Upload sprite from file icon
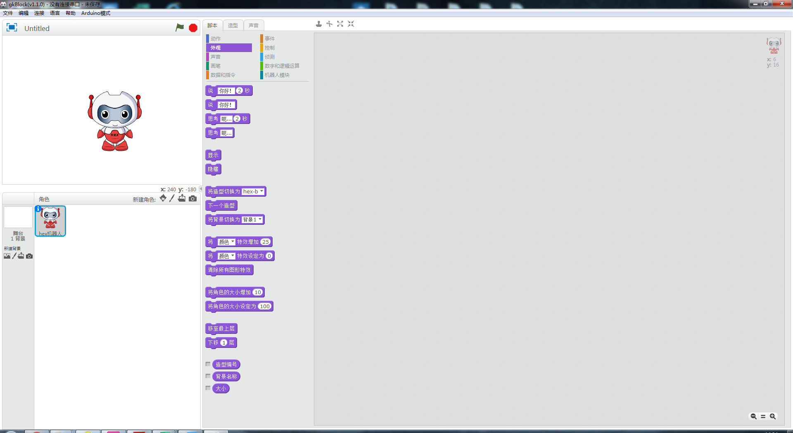 pyautogui.click(x=182, y=198)
